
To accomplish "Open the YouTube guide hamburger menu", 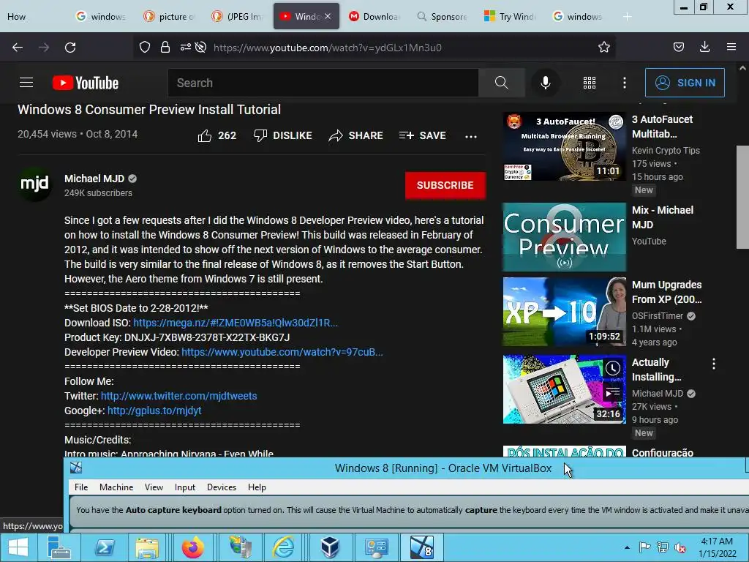I will [x=26, y=83].
